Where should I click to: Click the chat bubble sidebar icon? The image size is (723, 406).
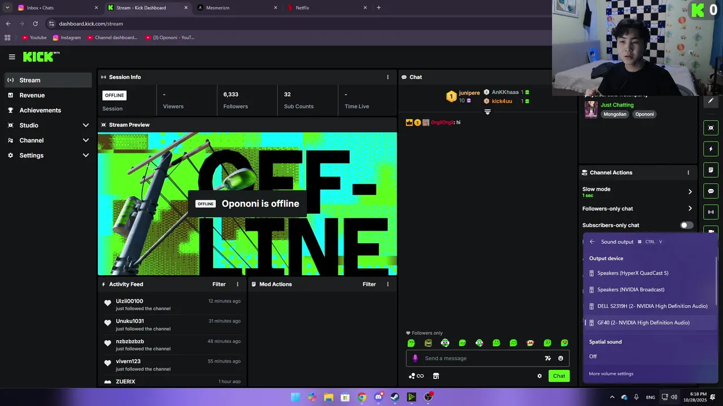pos(711,191)
